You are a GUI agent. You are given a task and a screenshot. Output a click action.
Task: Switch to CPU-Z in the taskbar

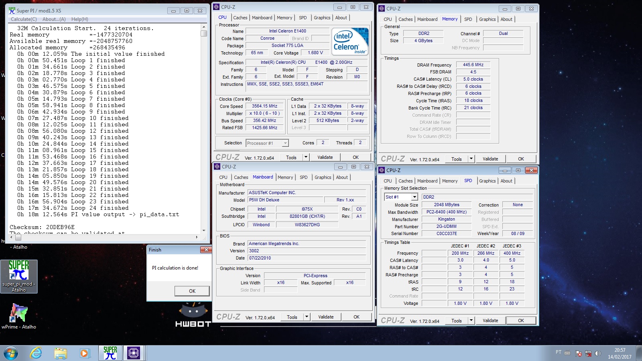click(133, 353)
